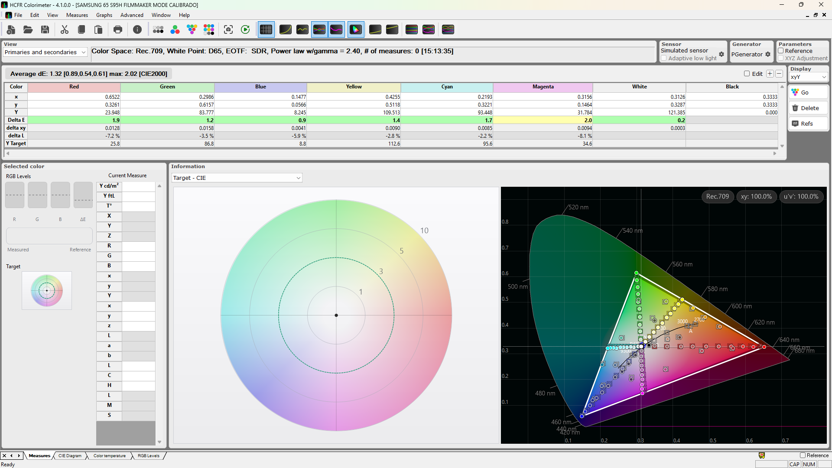Click the save file icon
The height and width of the screenshot is (468, 832).
pos(45,29)
